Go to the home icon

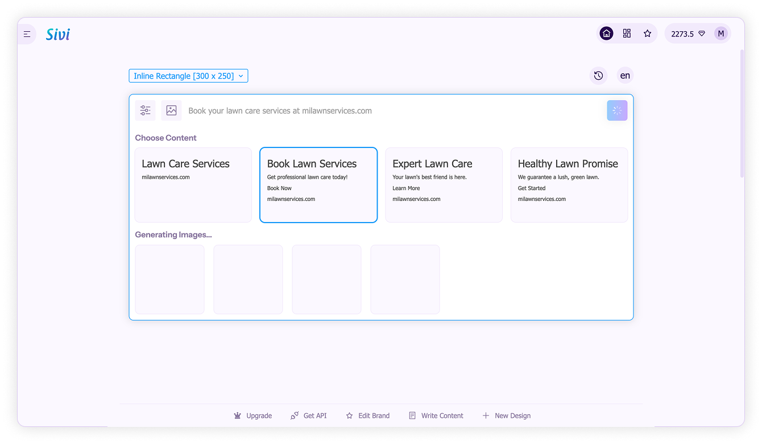pyautogui.click(x=607, y=34)
